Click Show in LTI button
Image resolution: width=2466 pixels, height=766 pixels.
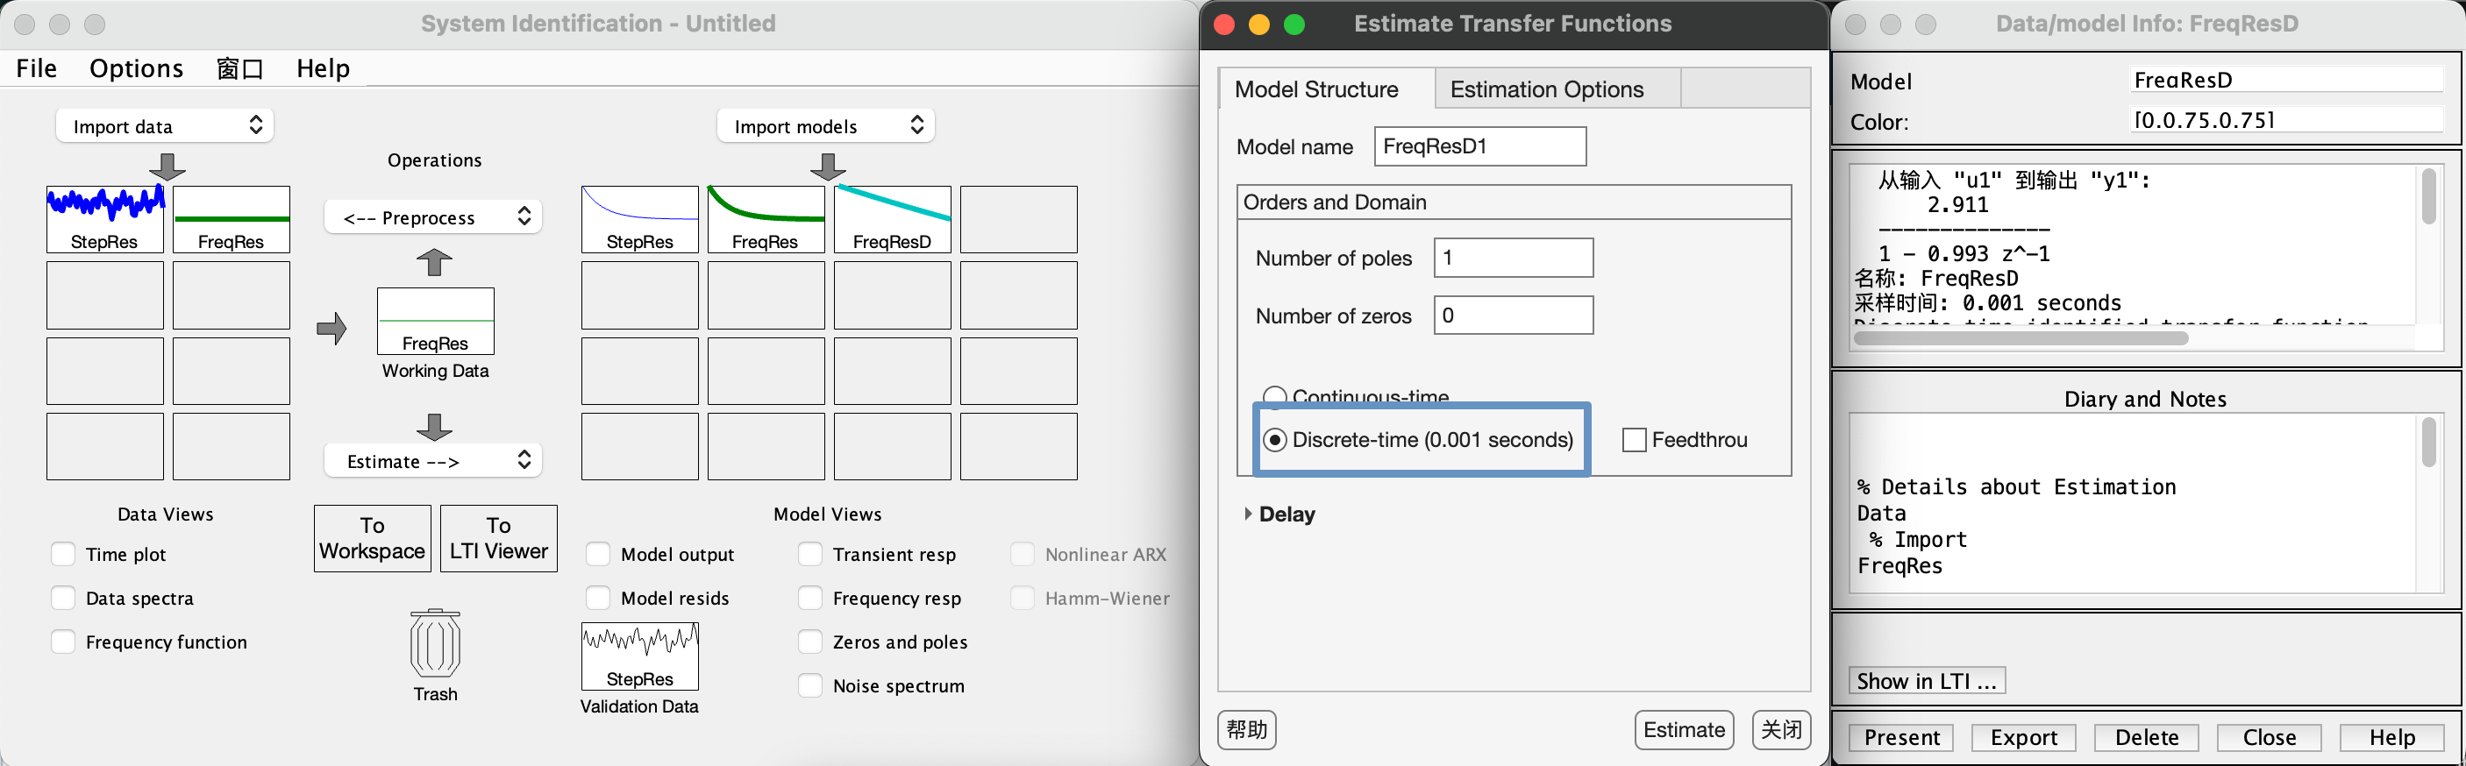(x=1927, y=681)
